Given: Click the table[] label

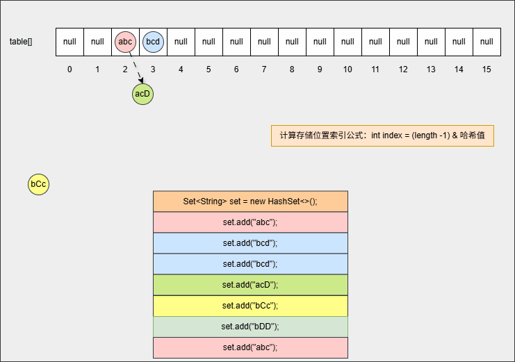Looking at the screenshot, I should [21, 42].
